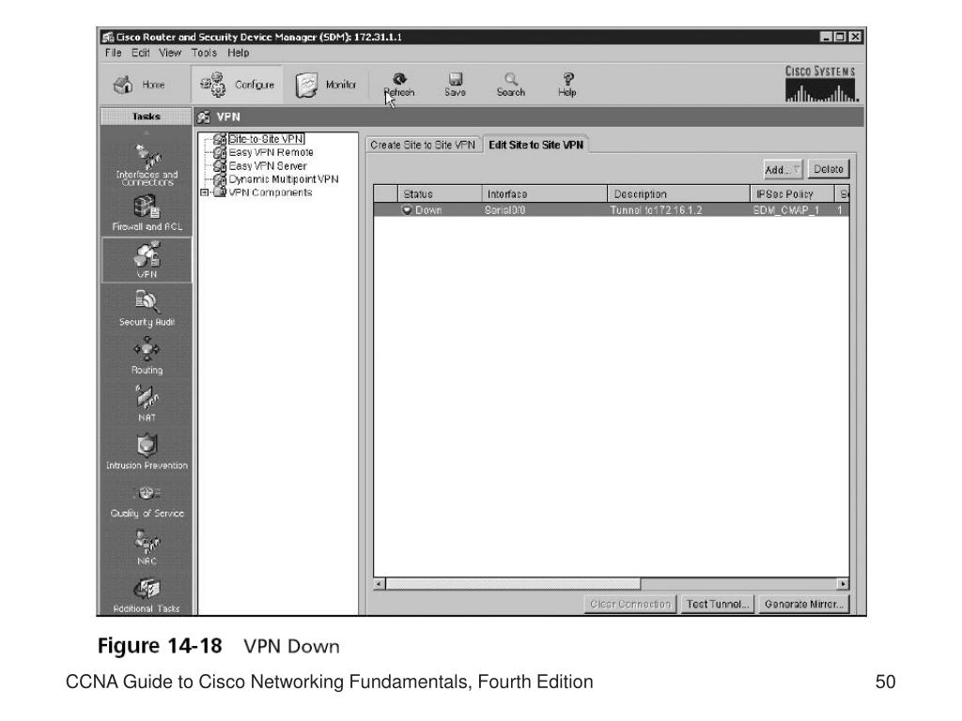Click the Down status icon for Serial0/0
The width and height of the screenshot is (962, 721).
[x=407, y=209]
